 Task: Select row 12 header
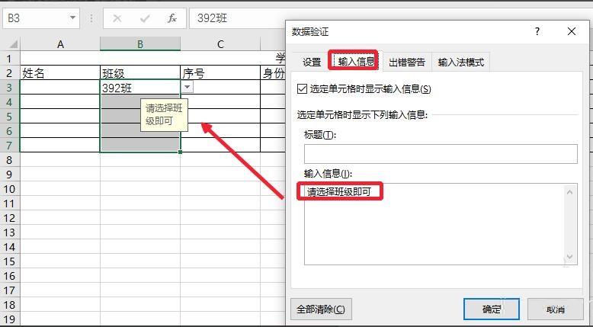point(9,218)
